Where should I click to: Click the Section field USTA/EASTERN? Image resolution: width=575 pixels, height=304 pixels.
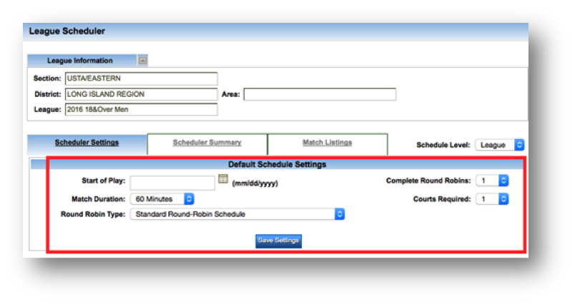point(141,78)
